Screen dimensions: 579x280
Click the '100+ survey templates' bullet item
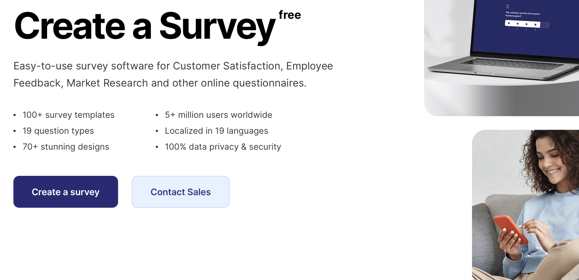coord(68,115)
